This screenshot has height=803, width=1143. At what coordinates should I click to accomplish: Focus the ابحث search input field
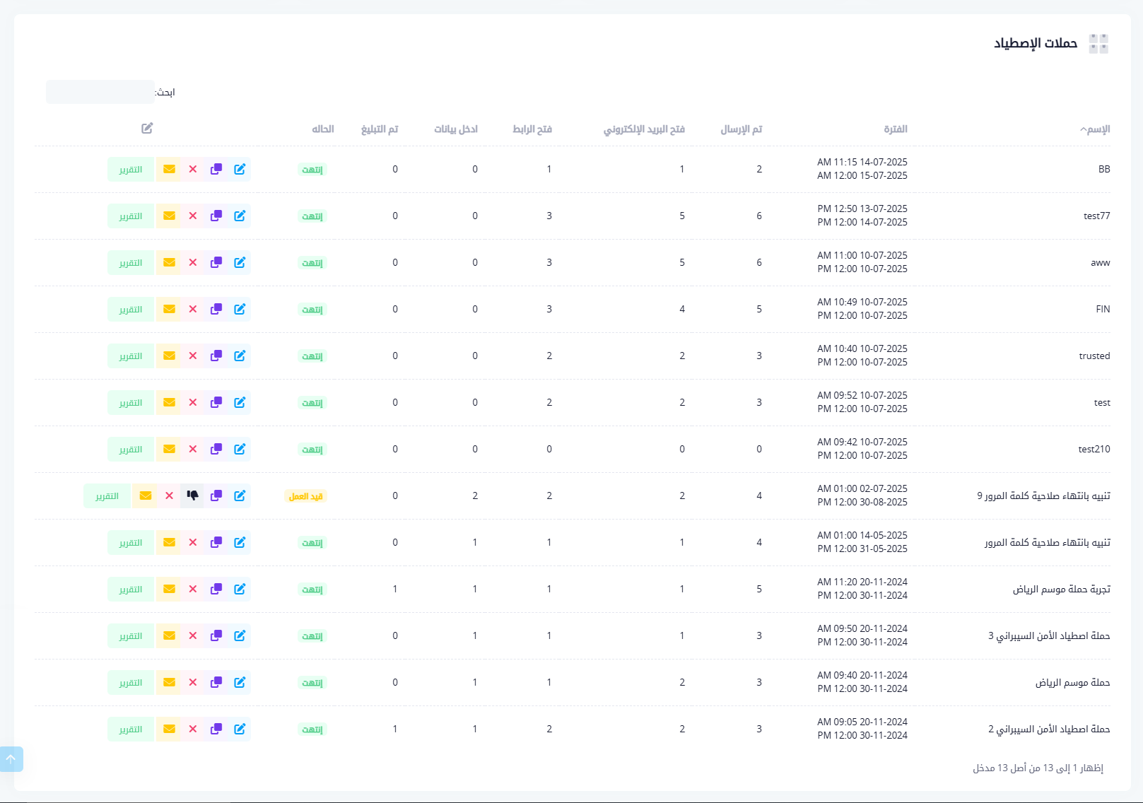(x=100, y=92)
